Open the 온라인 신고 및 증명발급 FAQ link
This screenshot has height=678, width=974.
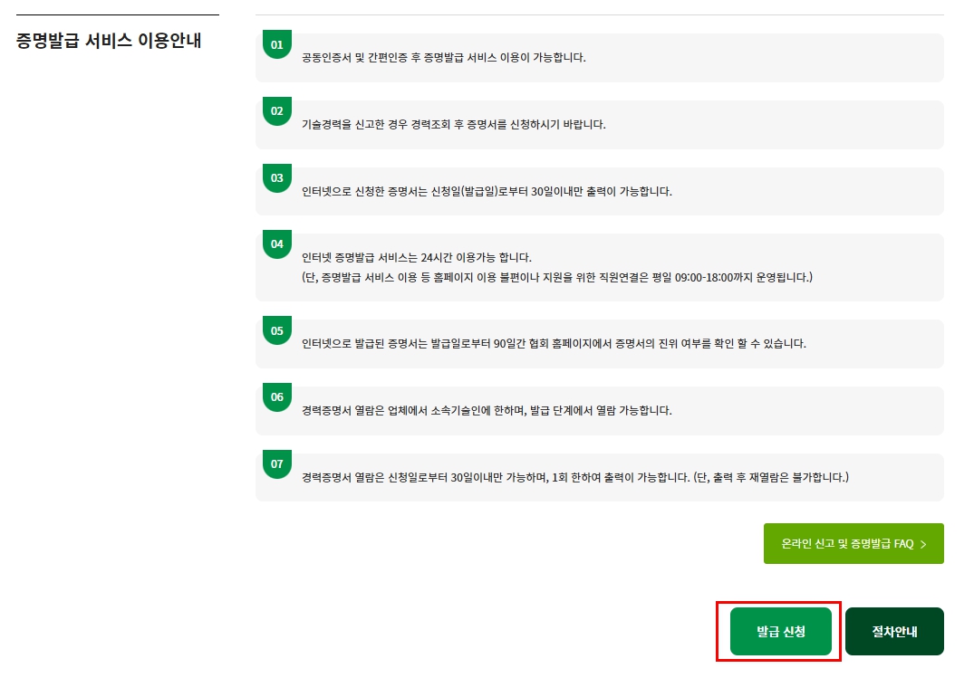[853, 543]
